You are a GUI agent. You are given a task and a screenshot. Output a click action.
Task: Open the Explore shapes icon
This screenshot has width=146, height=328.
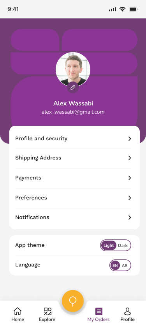tap(47, 311)
